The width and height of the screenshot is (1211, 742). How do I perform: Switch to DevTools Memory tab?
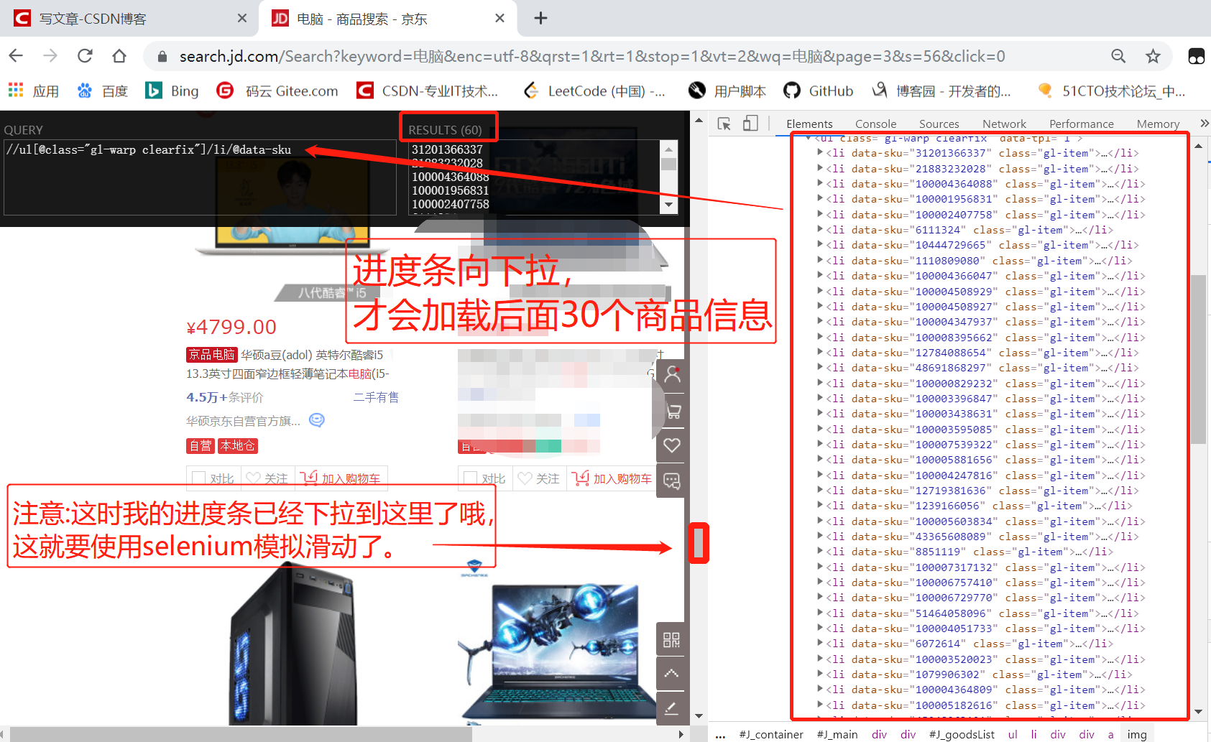tap(1158, 124)
